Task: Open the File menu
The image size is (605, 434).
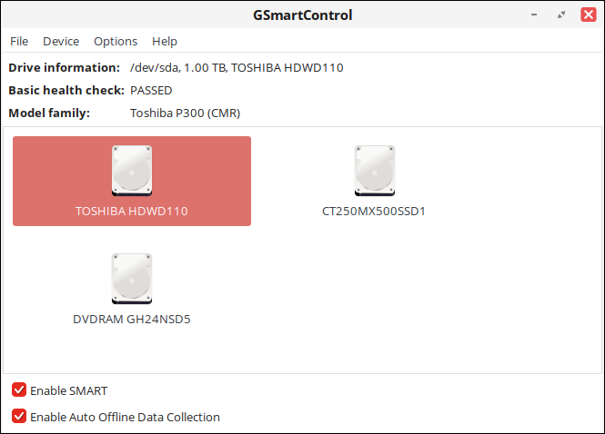Action: [x=19, y=41]
